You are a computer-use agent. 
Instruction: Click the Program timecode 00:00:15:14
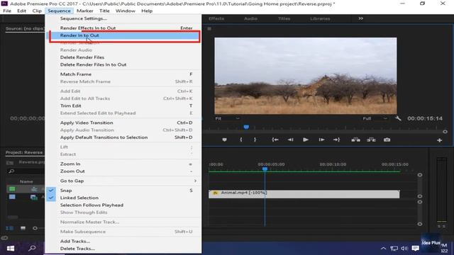point(425,118)
